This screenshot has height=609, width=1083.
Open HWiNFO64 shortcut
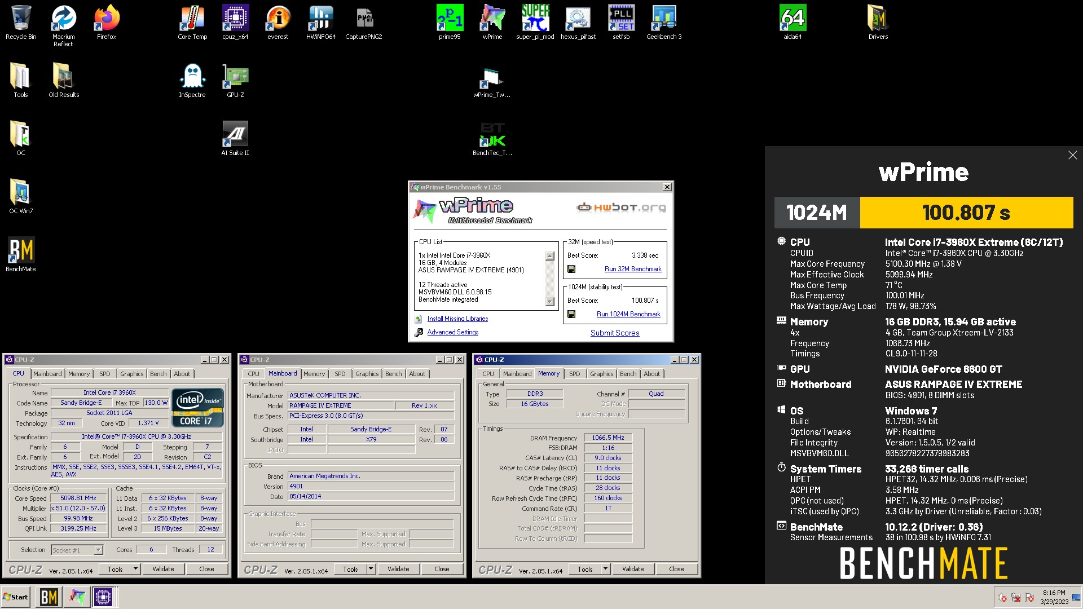coord(321,23)
